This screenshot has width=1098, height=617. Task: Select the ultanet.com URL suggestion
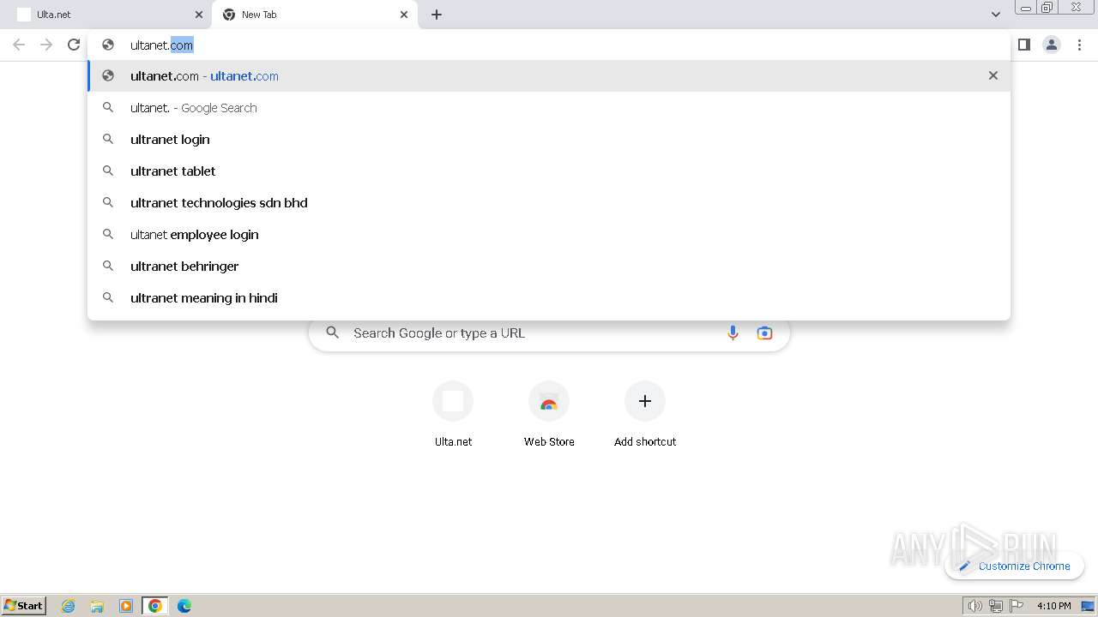[549, 76]
